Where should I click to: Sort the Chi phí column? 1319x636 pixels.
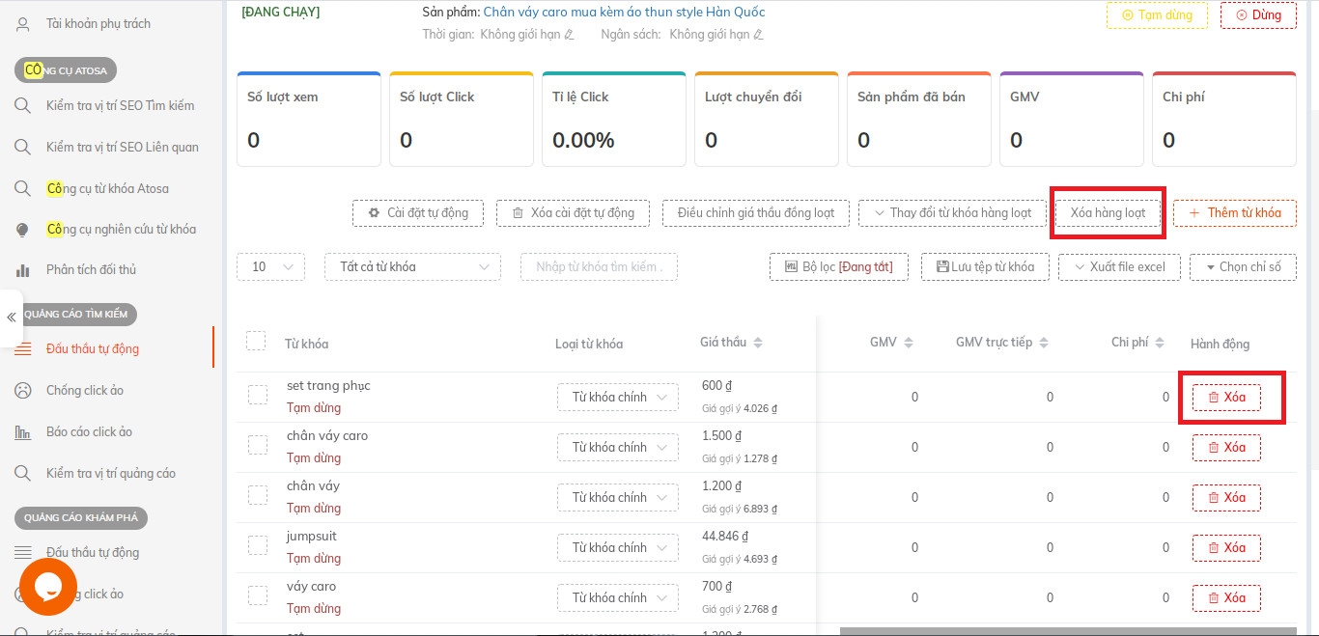[1160, 343]
